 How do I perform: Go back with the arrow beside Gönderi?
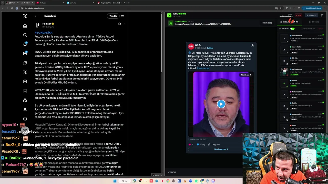[36, 16]
